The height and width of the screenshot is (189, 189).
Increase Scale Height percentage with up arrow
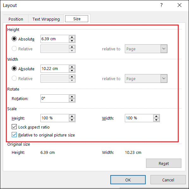coord(72,116)
